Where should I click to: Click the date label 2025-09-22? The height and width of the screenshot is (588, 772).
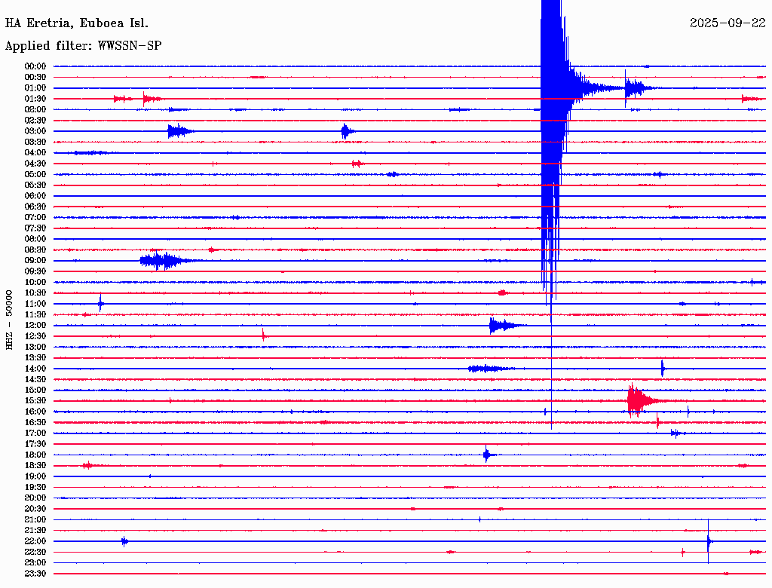click(x=728, y=23)
